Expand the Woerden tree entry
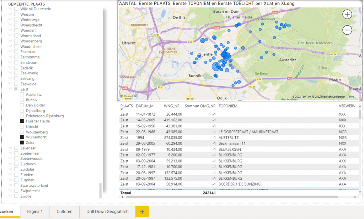This screenshot has width=364, height=219. [10, 31]
